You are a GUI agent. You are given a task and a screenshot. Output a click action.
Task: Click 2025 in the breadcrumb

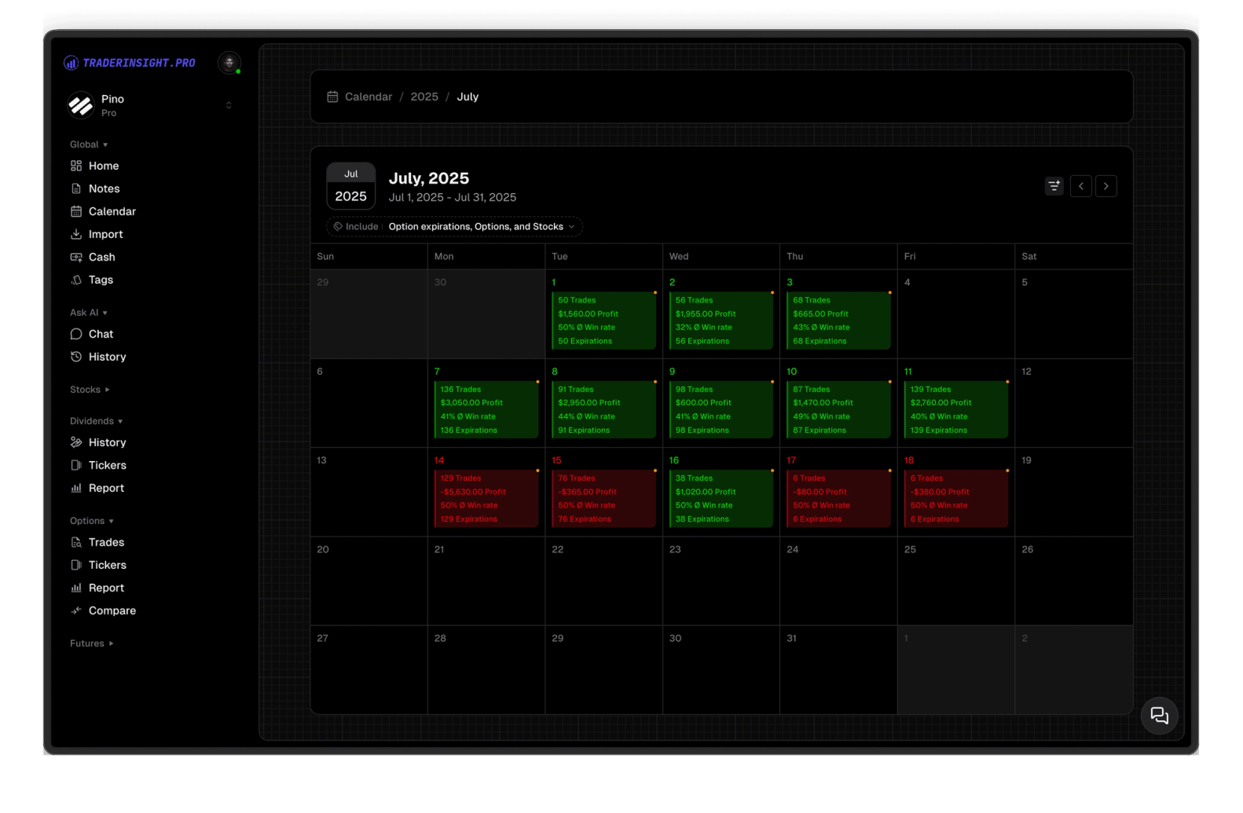424,97
